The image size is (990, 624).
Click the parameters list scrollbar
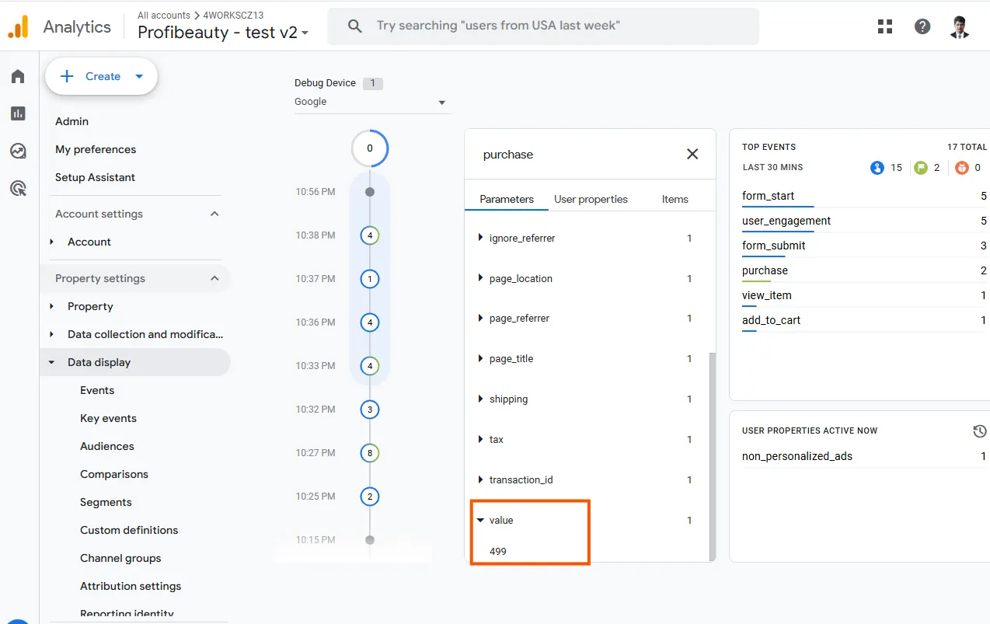coord(713,456)
